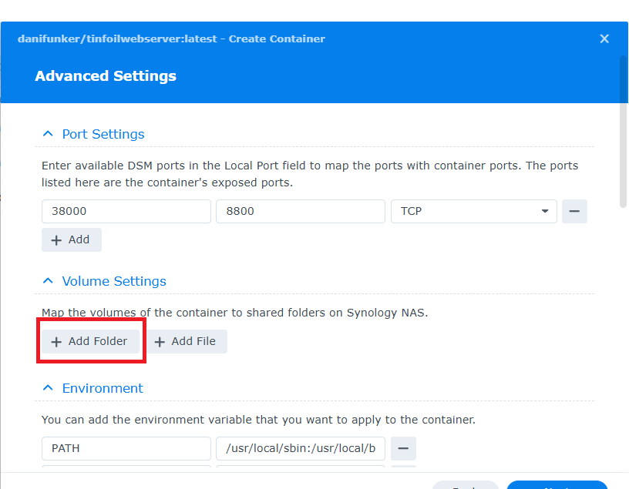Collapse the Environment section
The image size is (629, 489).
coord(48,388)
